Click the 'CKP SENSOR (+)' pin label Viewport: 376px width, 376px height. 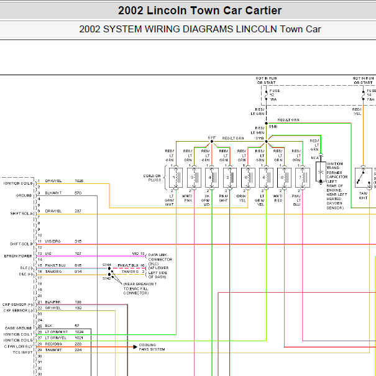pyautogui.click(x=17, y=305)
